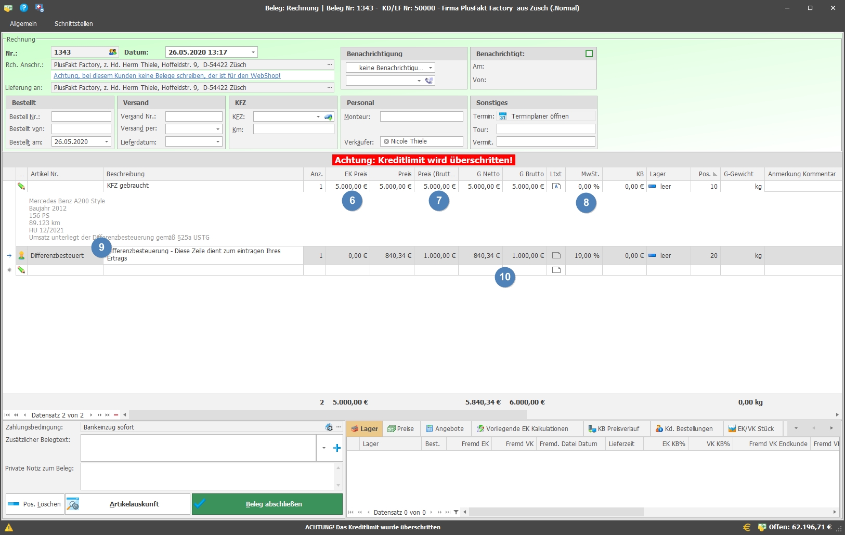Click the filter funnel in Lager navigator
The width and height of the screenshot is (845, 535).
click(x=456, y=512)
